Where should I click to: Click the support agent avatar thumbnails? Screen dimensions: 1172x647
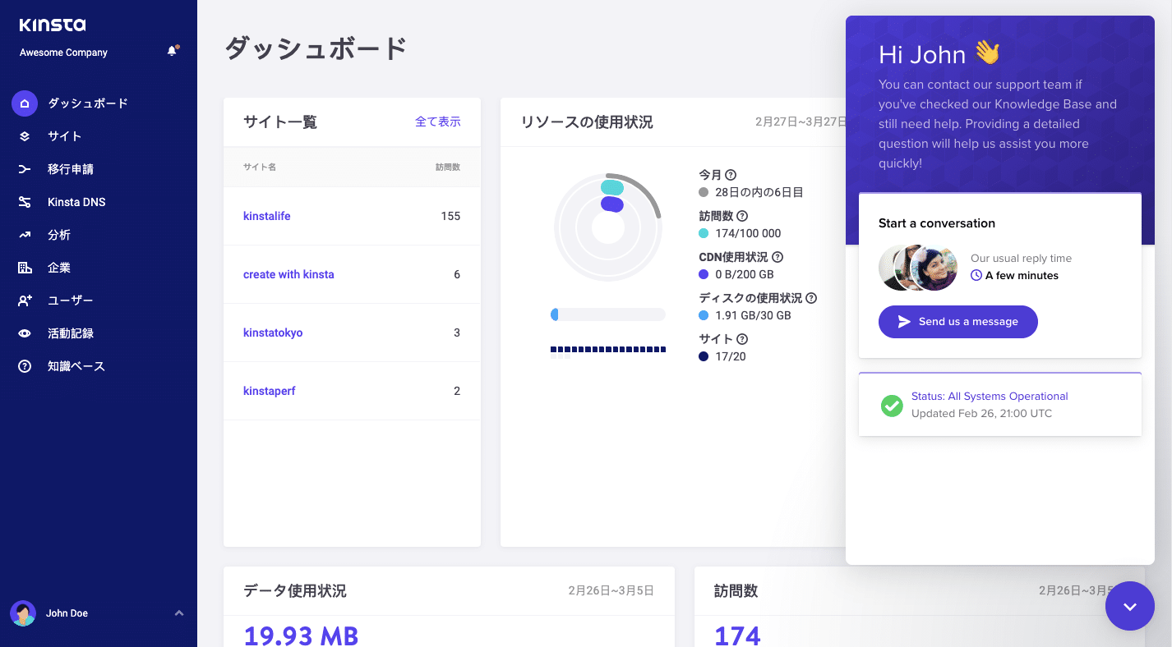(x=918, y=267)
